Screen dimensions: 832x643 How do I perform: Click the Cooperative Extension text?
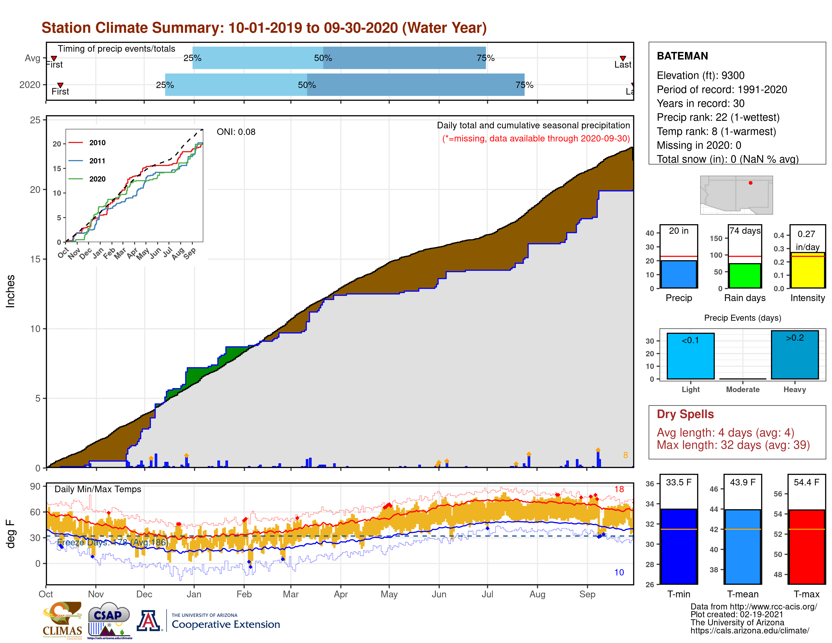click(226, 624)
